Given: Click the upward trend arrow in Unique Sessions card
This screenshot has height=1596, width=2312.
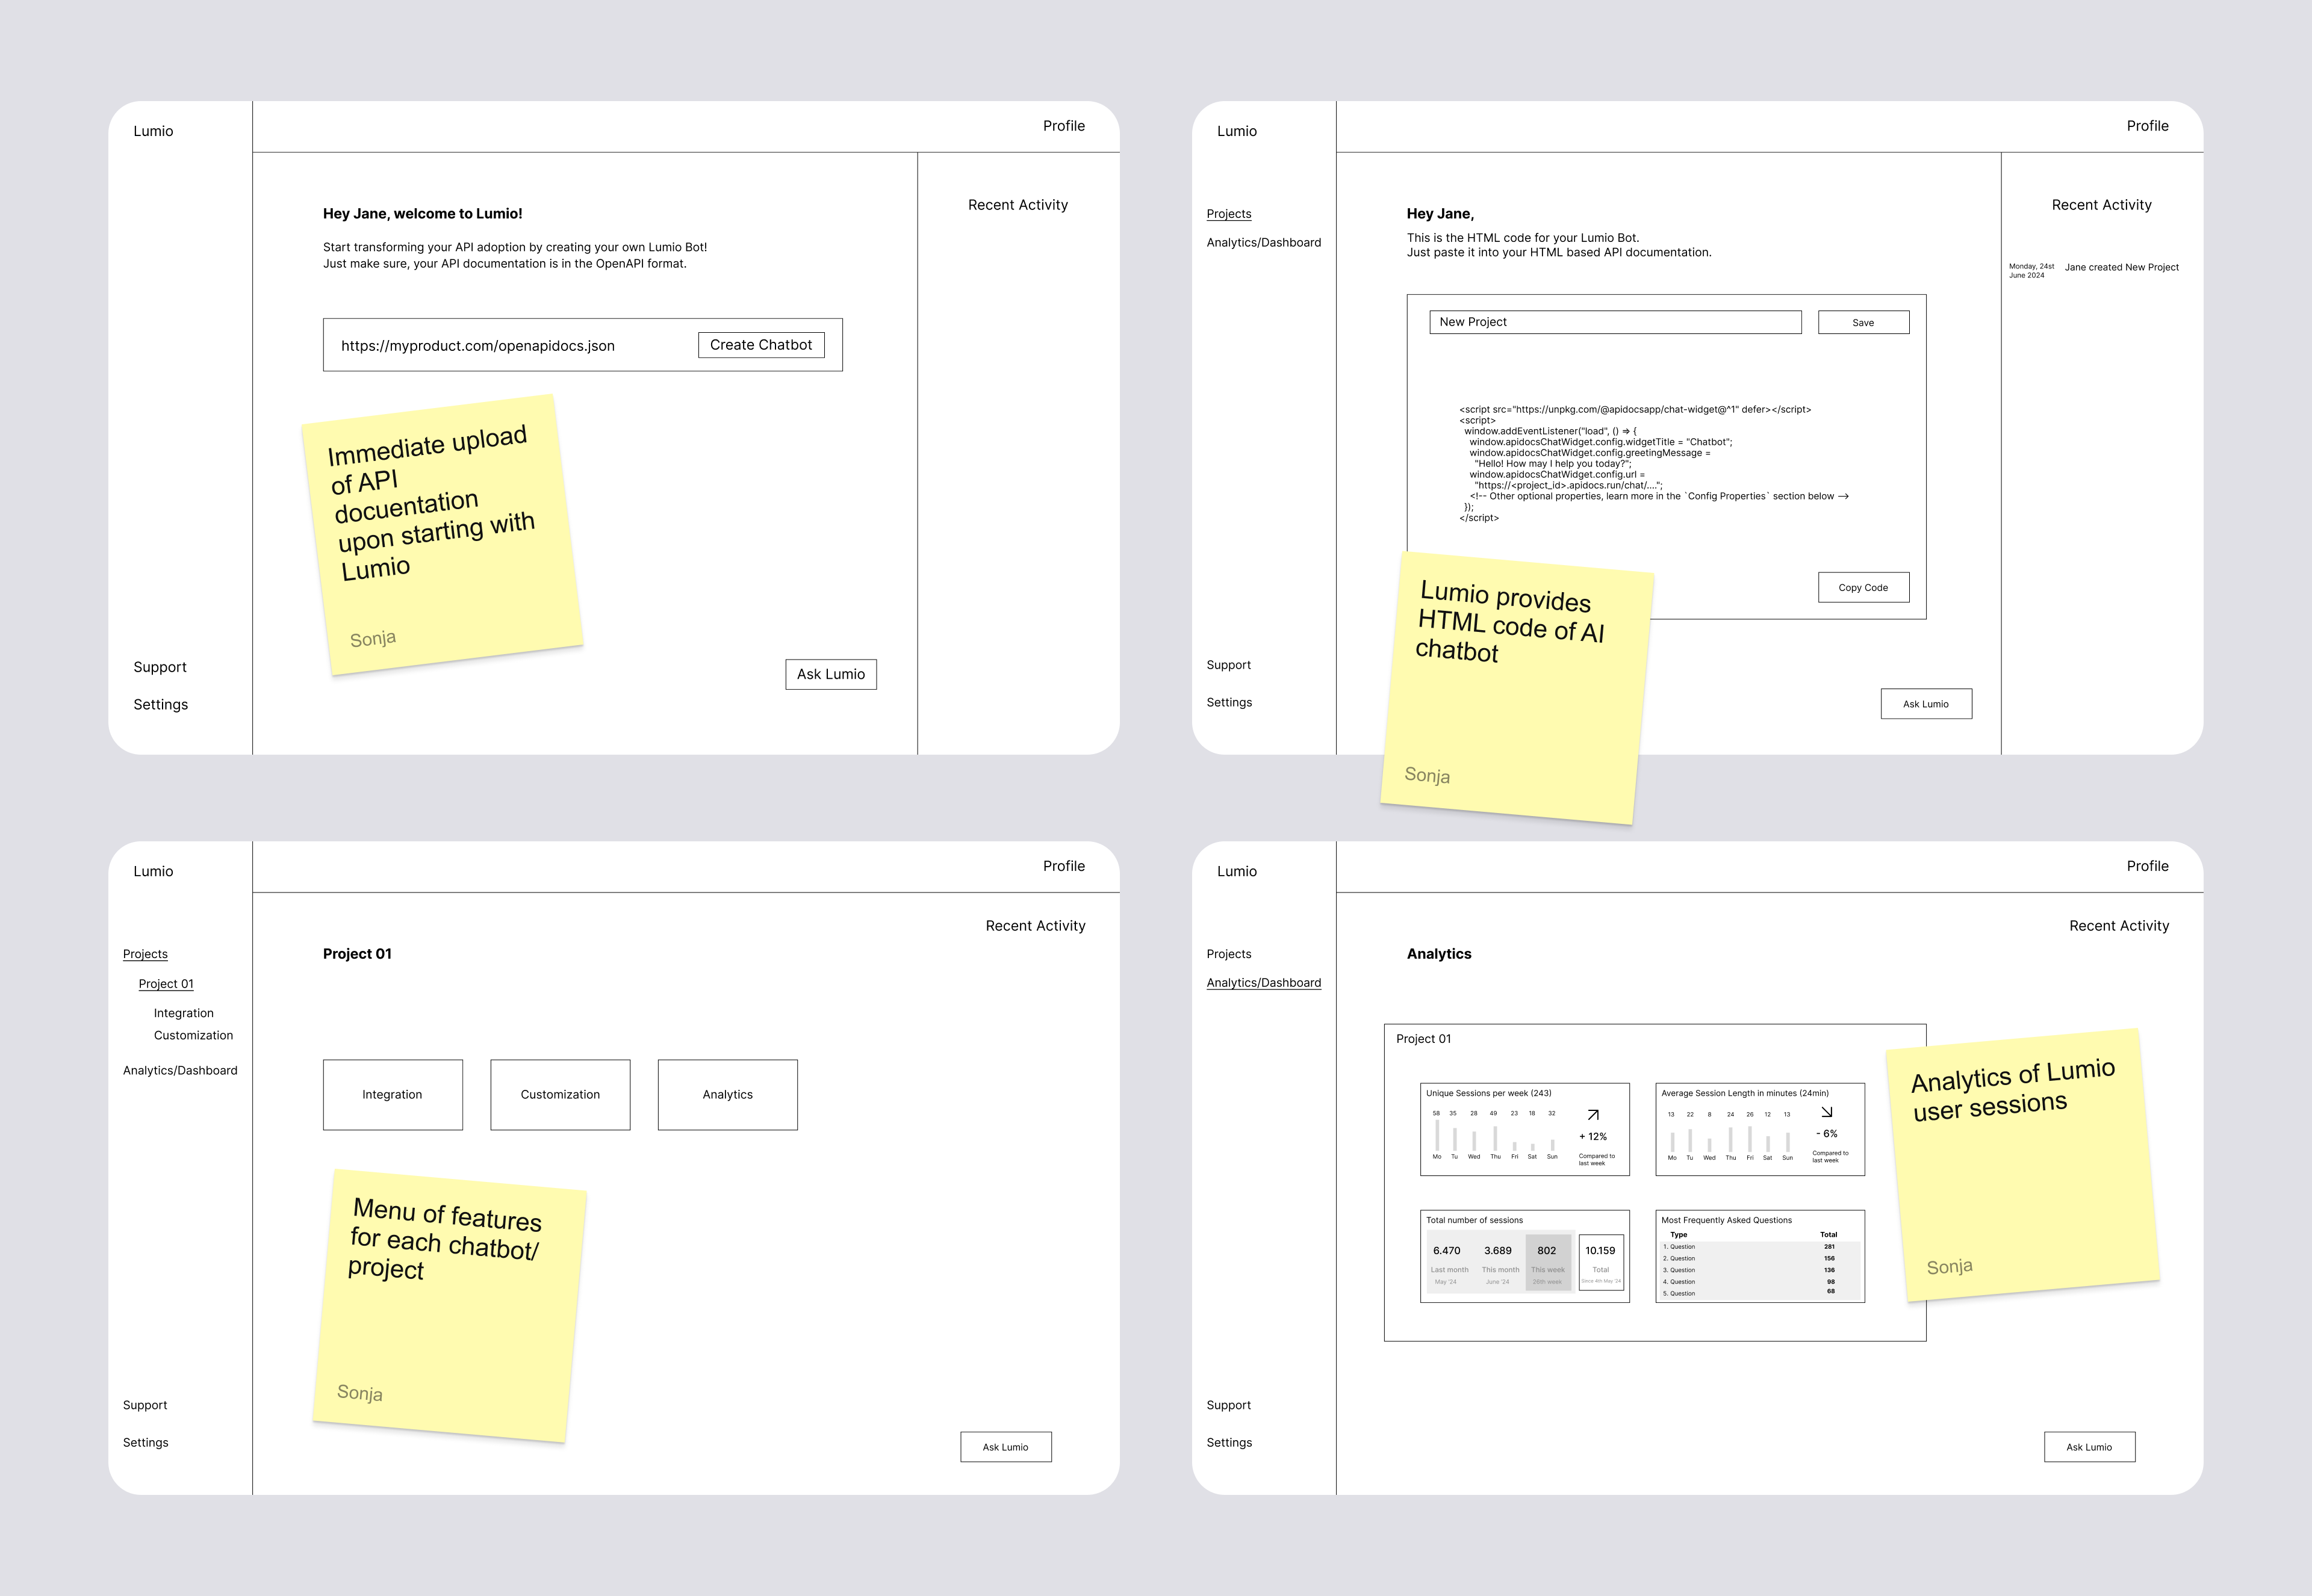Looking at the screenshot, I should 1594,1114.
